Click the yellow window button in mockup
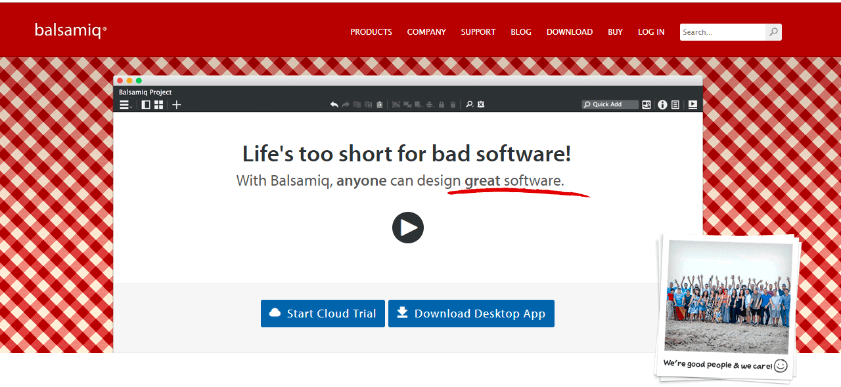The height and width of the screenshot is (387, 841). click(x=129, y=80)
